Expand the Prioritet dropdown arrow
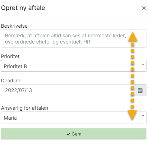 pos(143,64)
